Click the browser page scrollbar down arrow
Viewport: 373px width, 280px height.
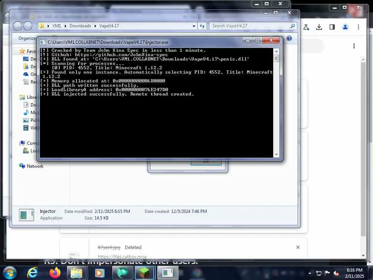tap(363, 256)
